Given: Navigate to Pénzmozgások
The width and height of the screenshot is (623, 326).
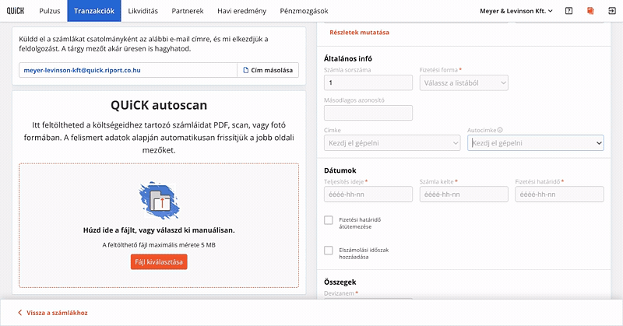Looking at the screenshot, I should [304, 11].
